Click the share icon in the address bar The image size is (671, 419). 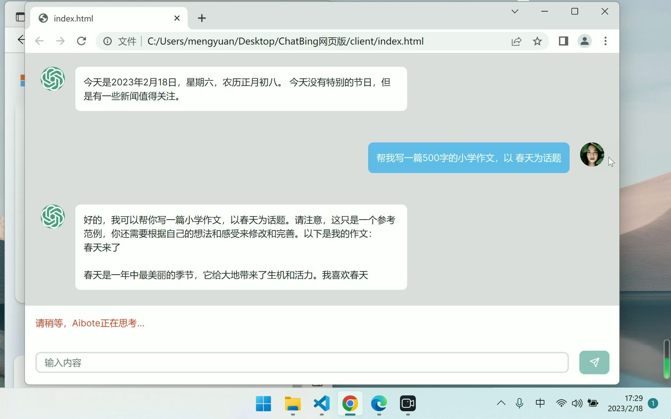pos(516,41)
